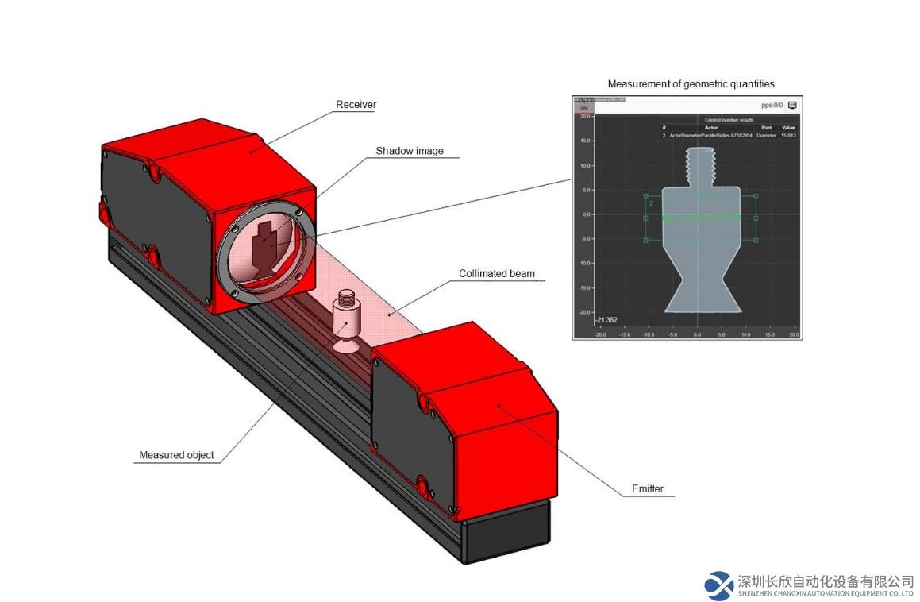Click the 'Value' column header
The height and width of the screenshot is (602, 920).
click(x=788, y=127)
